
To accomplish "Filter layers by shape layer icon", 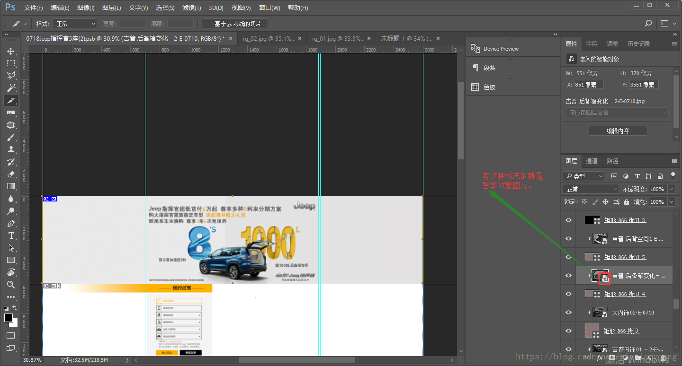I will (x=649, y=176).
